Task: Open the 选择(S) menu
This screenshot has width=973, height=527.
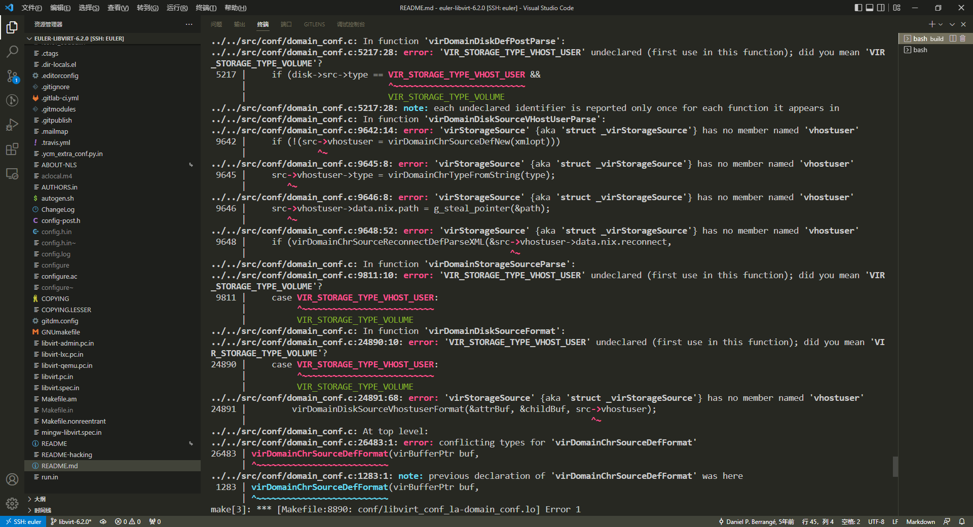Action: (89, 8)
